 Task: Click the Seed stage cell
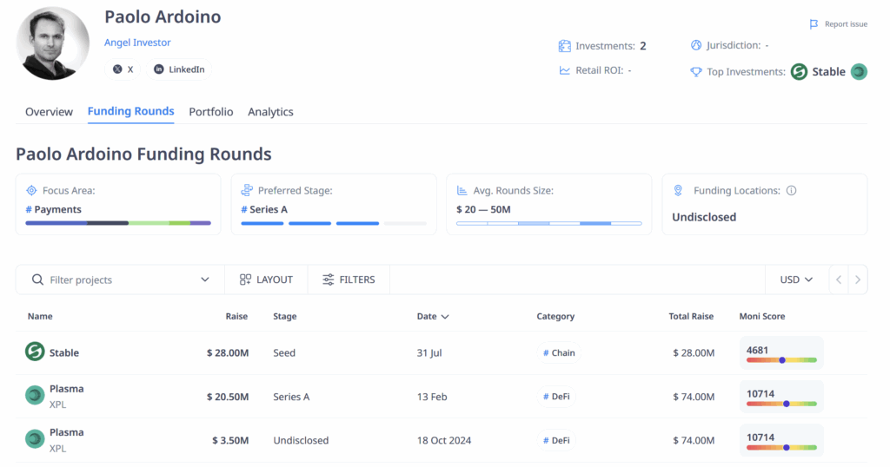[x=284, y=353]
